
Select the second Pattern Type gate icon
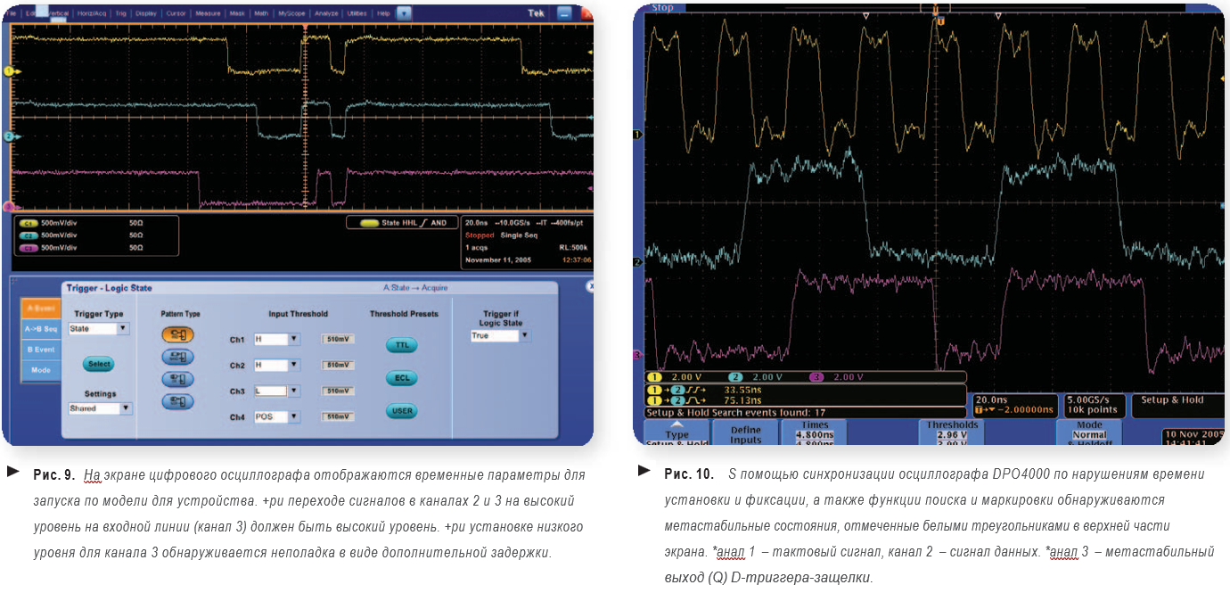[177, 357]
